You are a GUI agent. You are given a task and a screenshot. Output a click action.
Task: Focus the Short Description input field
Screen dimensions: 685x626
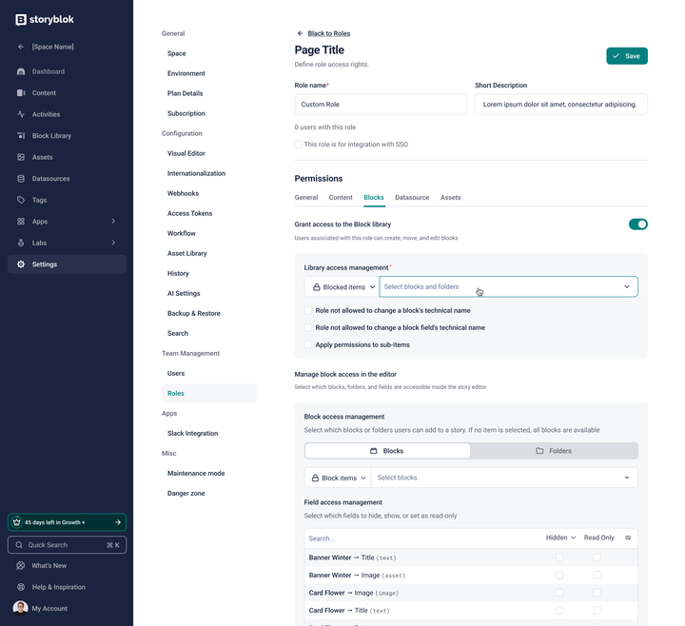(561, 105)
